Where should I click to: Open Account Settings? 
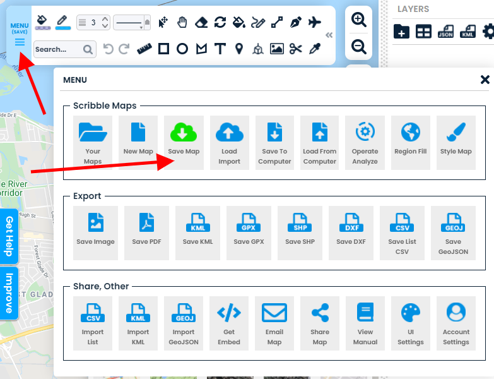(456, 323)
